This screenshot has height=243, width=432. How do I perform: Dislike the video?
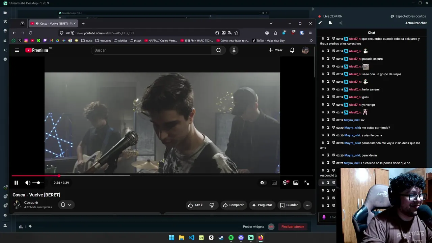pyautogui.click(x=212, y=205)
